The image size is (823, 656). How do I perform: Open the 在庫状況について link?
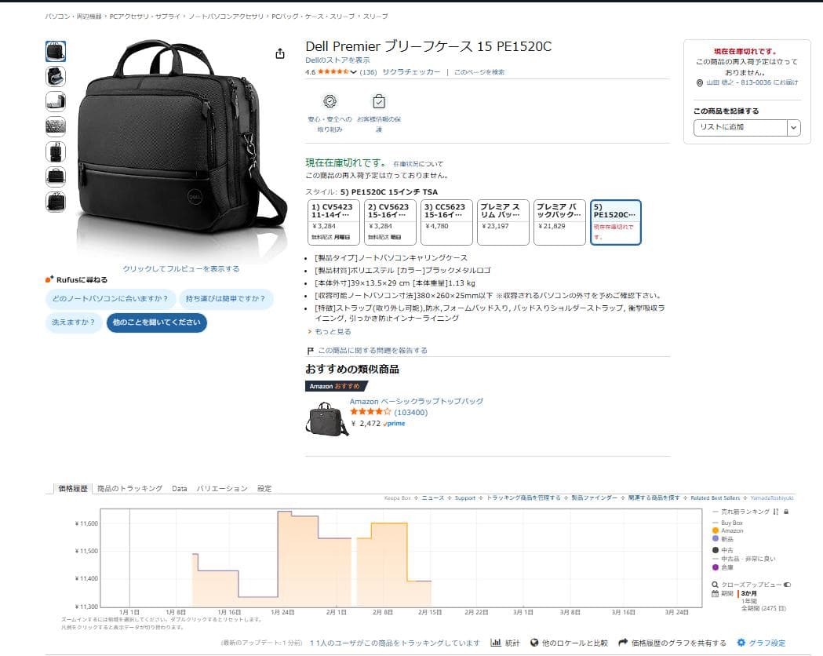418,164
